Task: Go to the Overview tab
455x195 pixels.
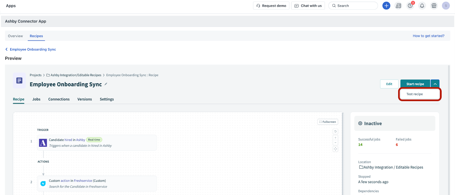Action: tap(15, 36)
